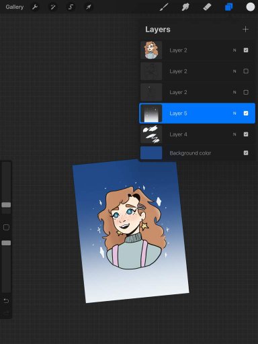Open blend mode N on Layer 4
The height and width of the screenshot is (344, 258).
tap(234, 134)
